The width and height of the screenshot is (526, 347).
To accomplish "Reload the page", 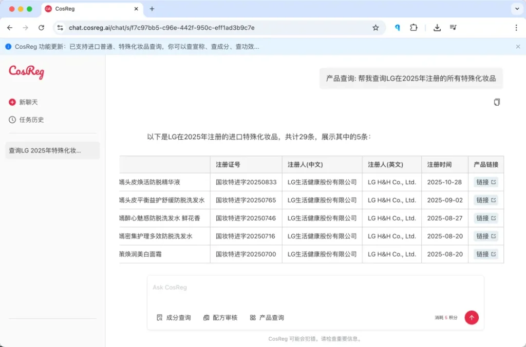I will click(x=41, y=28).
